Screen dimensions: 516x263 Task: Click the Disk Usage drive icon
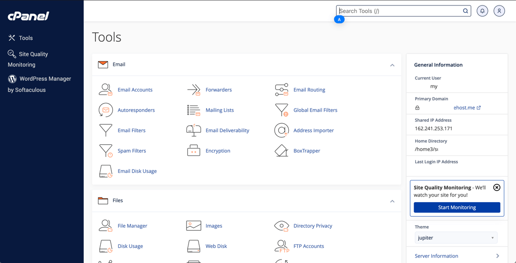(106, 246)
